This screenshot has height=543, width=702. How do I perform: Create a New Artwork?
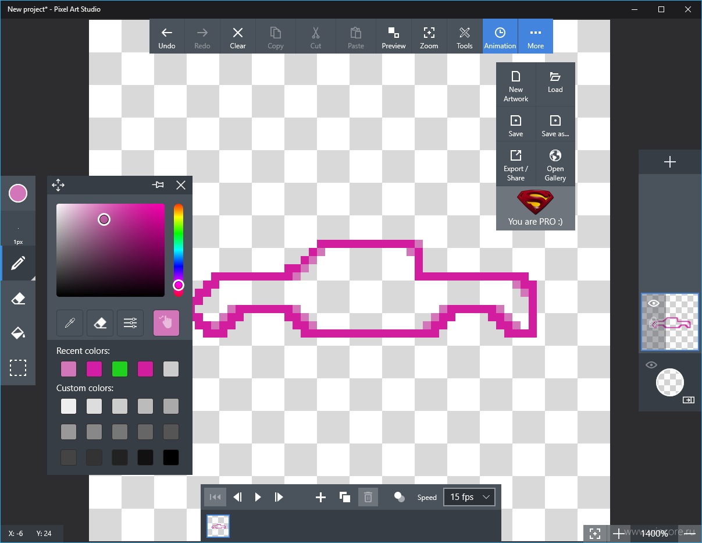coord(516,86)
